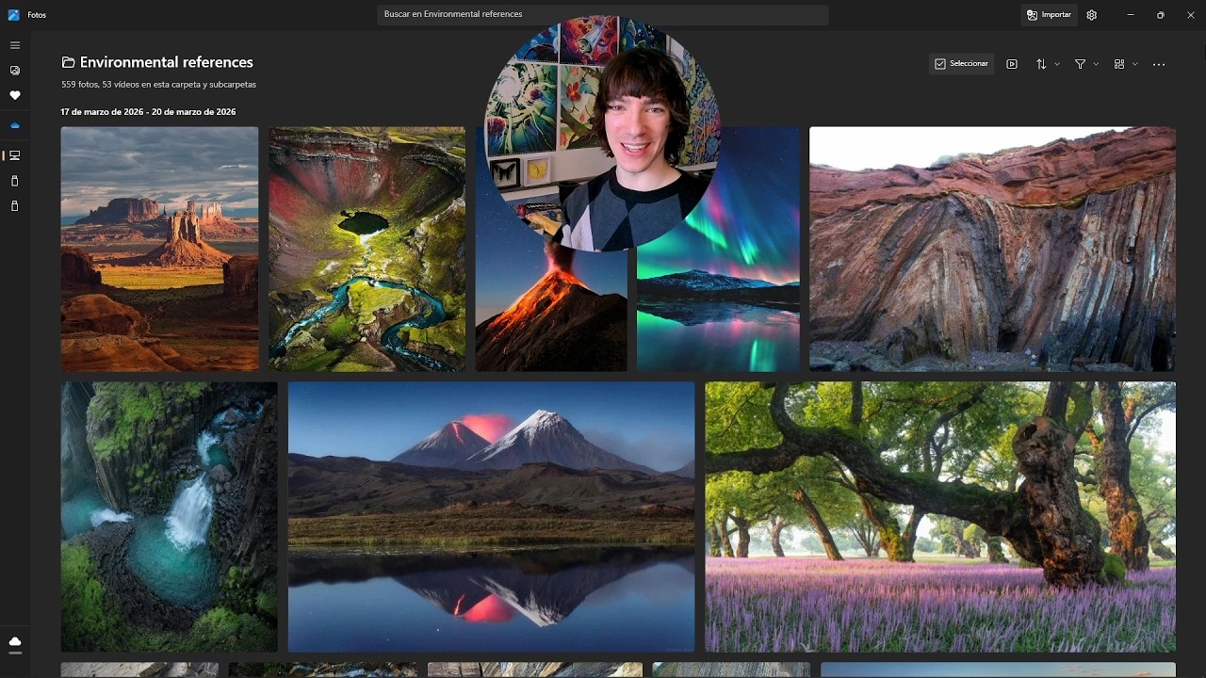Screen dimensions: 1206x678
Task: Focus the Buscar en Environmental references field
Action: click(x=603, y=15)
